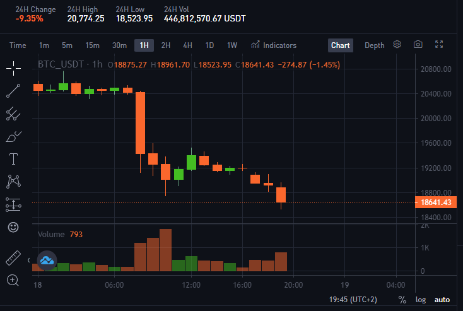Toggle percentage scale mode
This screenshot has height=311, width=463.
pyautogui.click(x=402, y=300)
